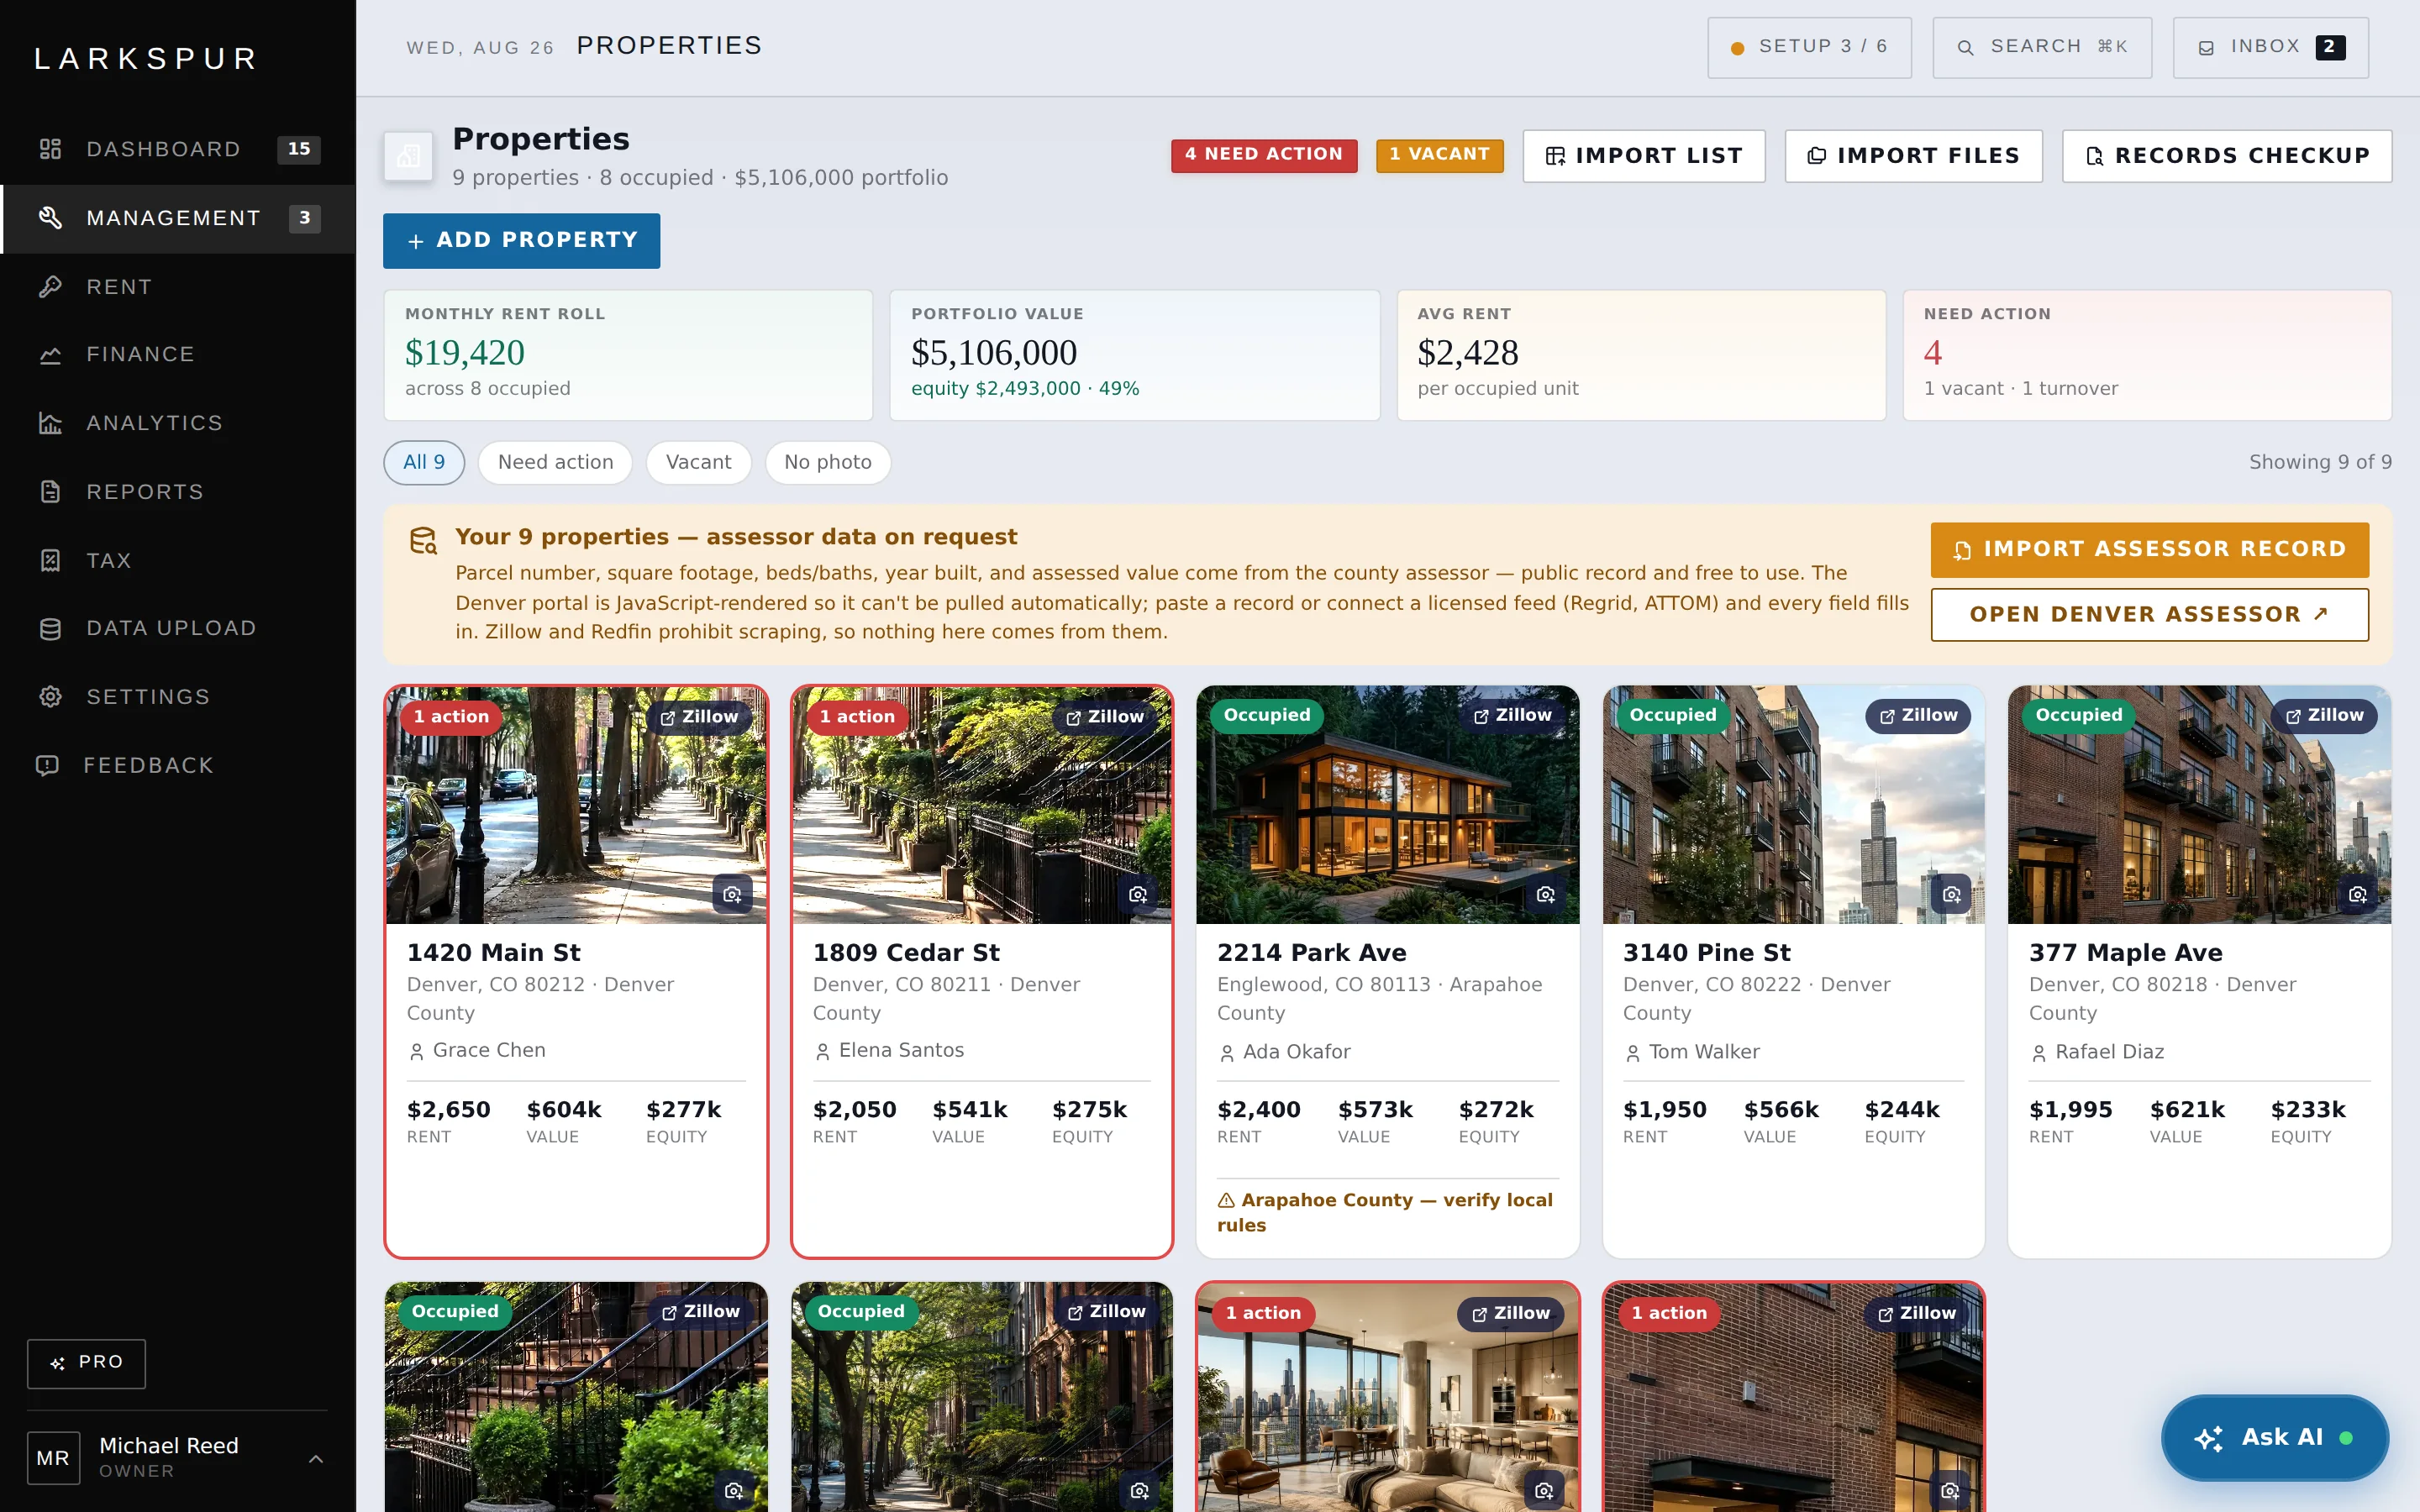Click the Tax sidebar icon

pos(50,560)
